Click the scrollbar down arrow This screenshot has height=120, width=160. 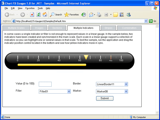pyautogui.click(x=157, y=113)
